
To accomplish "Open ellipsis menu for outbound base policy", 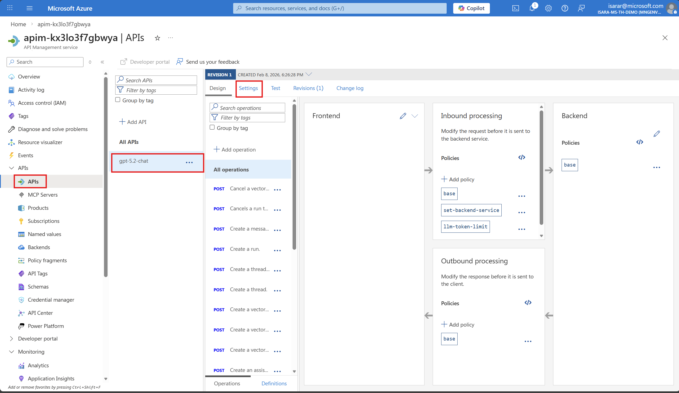I will point(528,341).
